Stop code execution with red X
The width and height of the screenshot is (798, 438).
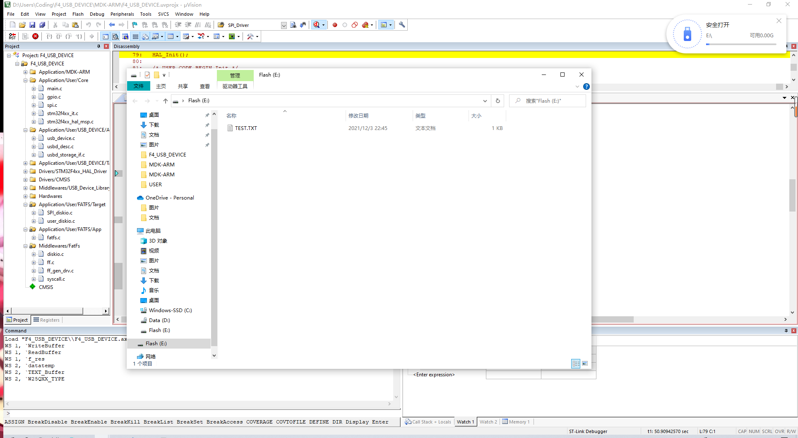[36, 36]
